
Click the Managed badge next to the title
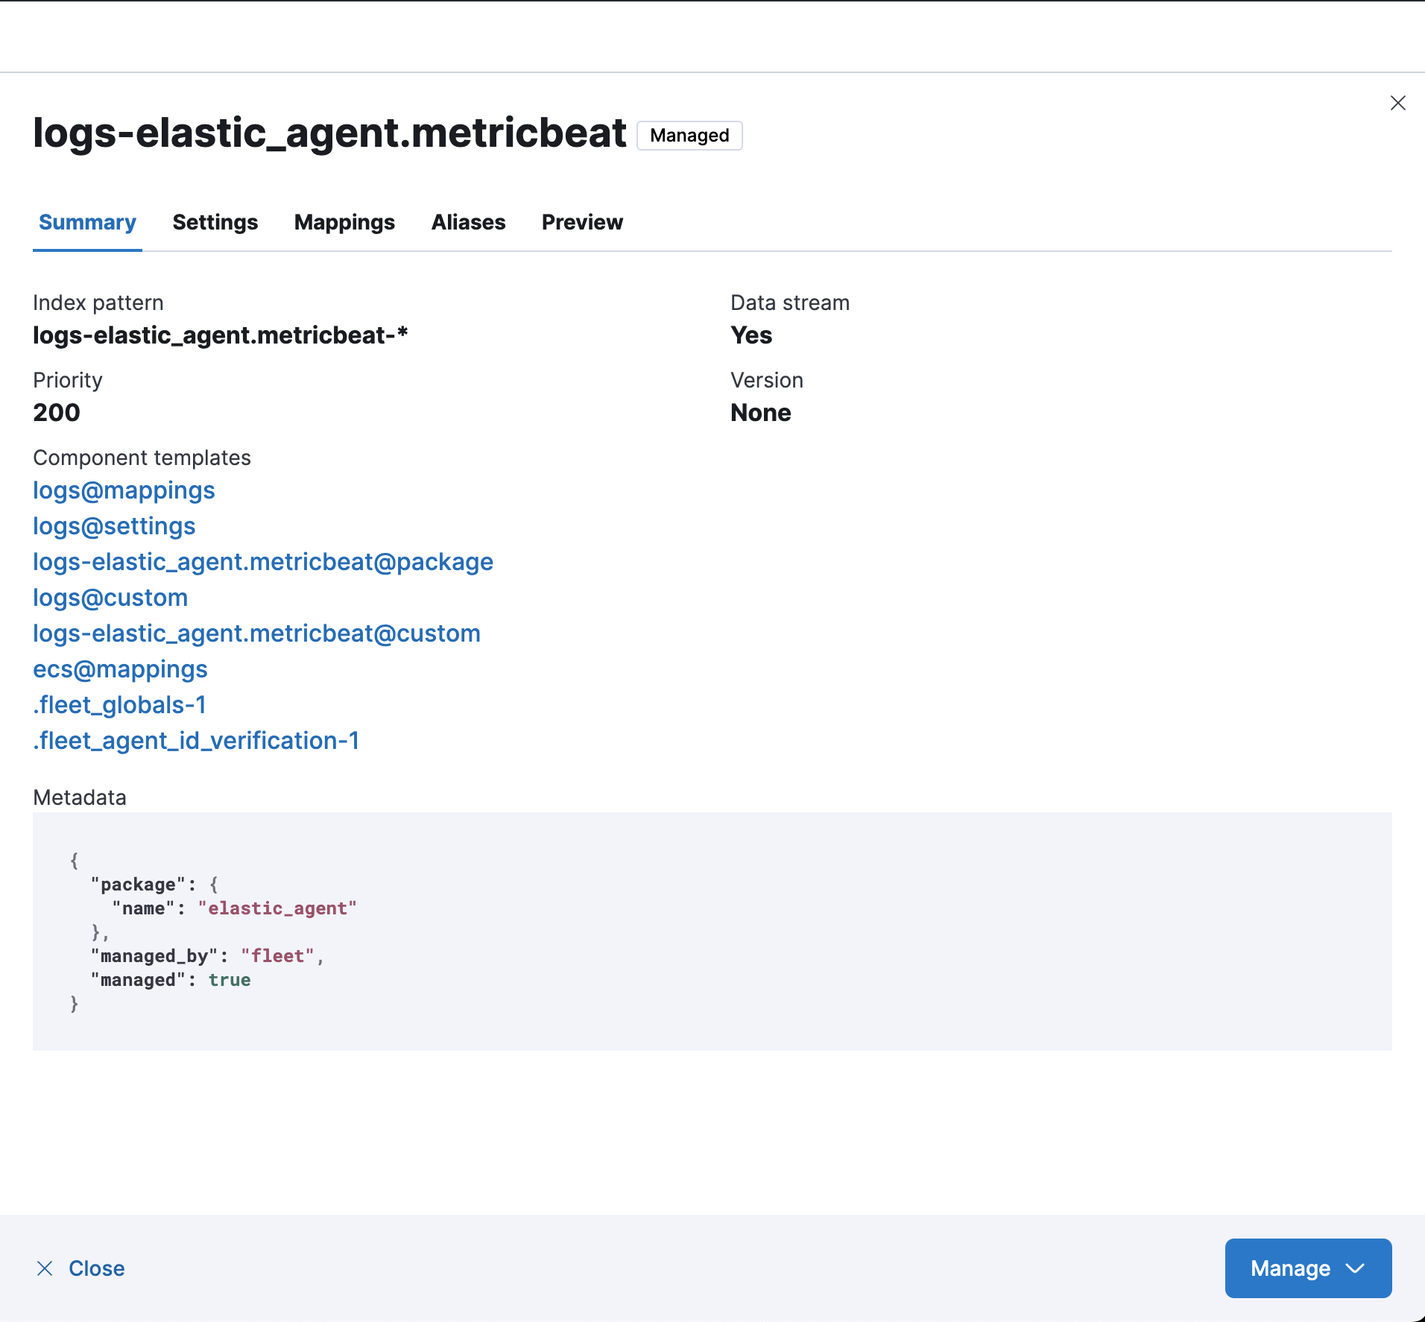pyautogui.click(x=689, y=136)
